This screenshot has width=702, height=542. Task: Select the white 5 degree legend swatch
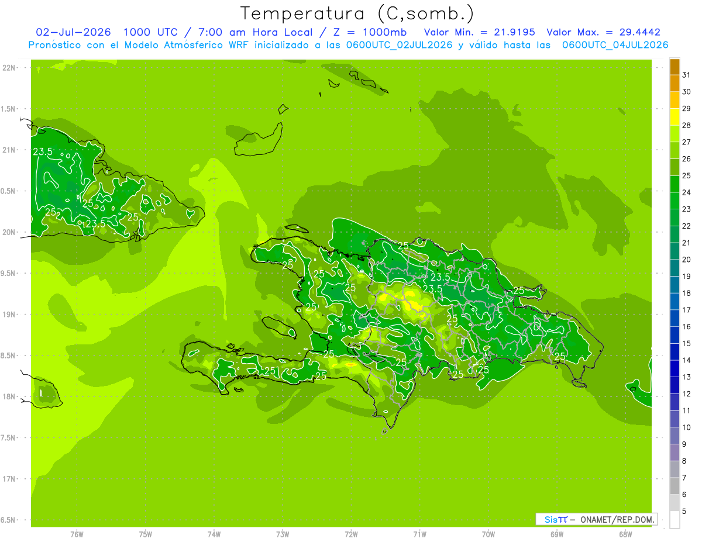(675, 520)
